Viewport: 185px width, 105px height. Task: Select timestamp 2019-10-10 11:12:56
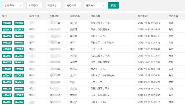pyautogui.click(x=149, y=23)
